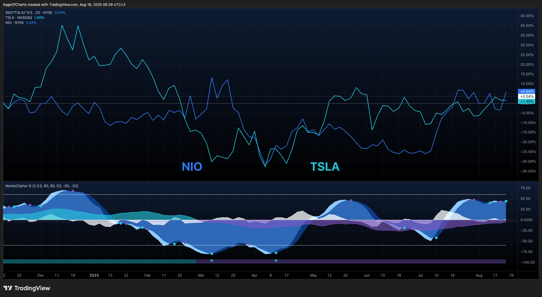Click the -25.00% price scale label
The height and width of the screenshot is (297, 542).
tap(528, 152)
